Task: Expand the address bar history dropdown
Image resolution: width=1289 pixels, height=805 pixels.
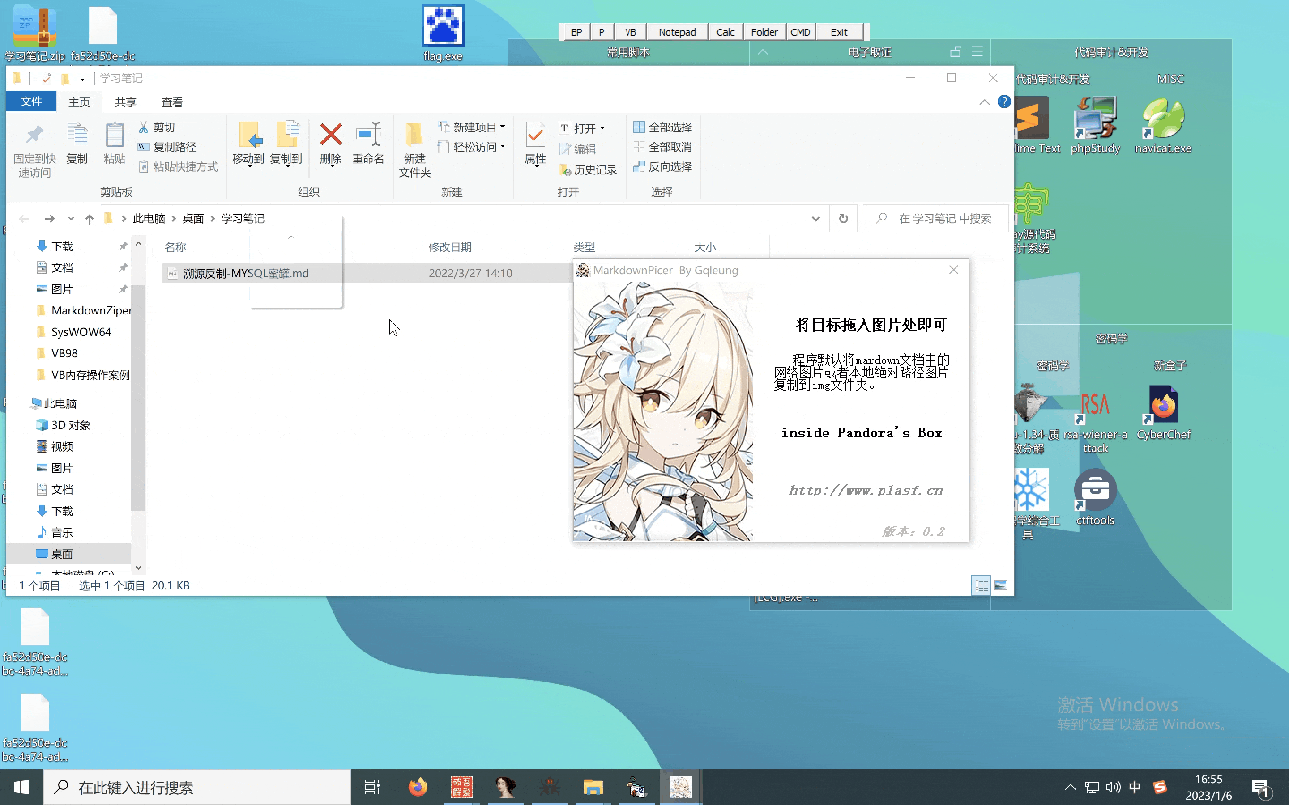Action: click(815, 218)
